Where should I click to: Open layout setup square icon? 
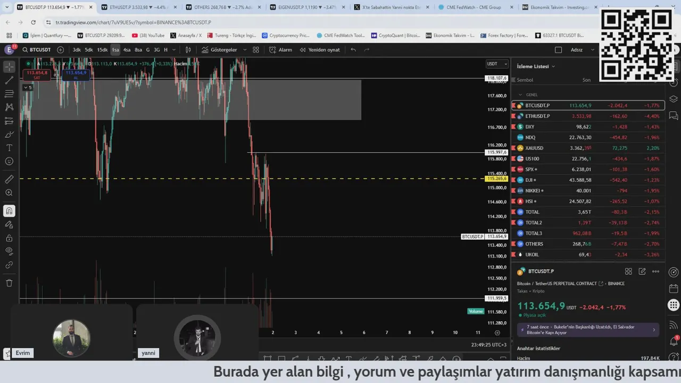point(558,49)
